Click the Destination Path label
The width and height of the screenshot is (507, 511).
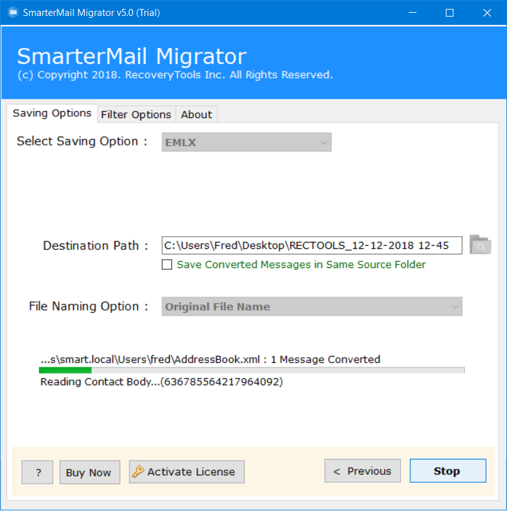[96, 246]
